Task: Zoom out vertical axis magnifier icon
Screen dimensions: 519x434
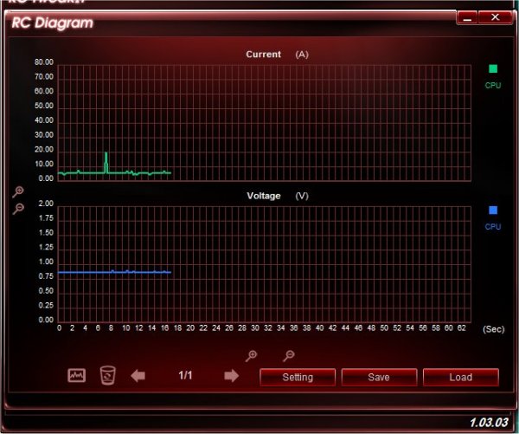Action: click(x=18, y=209)
